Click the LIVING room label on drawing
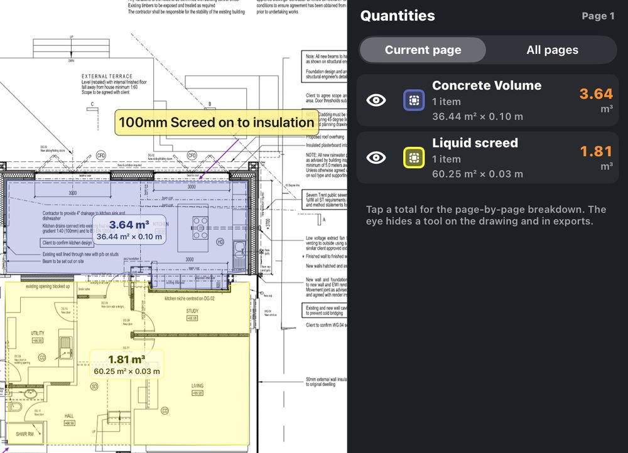Image resolution: width=628 pixels, height=453 pixels. (x=197, y=386)
